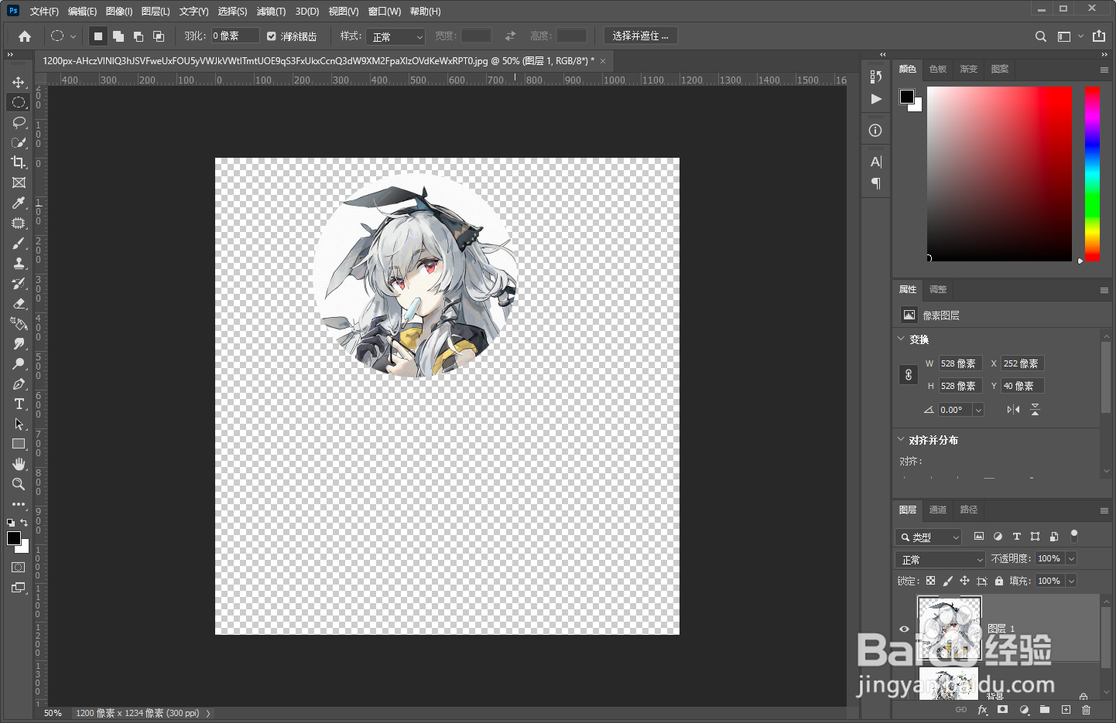Select the Move tool
The image size is (1116, 723).
tap(19, 82)
